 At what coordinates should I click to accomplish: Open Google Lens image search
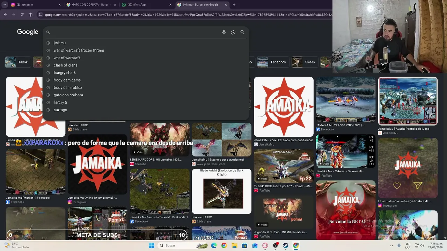pyautogui.click(x=233, y=32)
